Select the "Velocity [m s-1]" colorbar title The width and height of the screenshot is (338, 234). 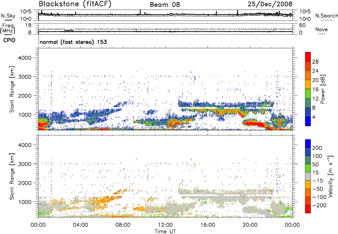pyautogui.click(x=330, y=177)
